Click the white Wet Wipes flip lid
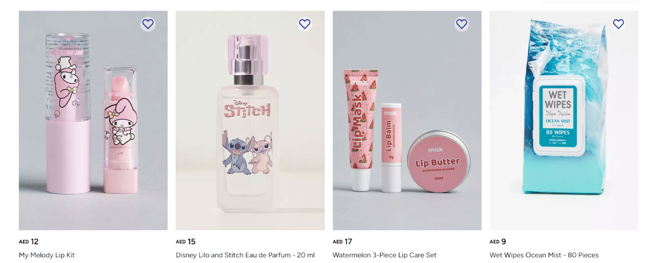The height and width of the screenshot is (263, 654). click(559, 115)
